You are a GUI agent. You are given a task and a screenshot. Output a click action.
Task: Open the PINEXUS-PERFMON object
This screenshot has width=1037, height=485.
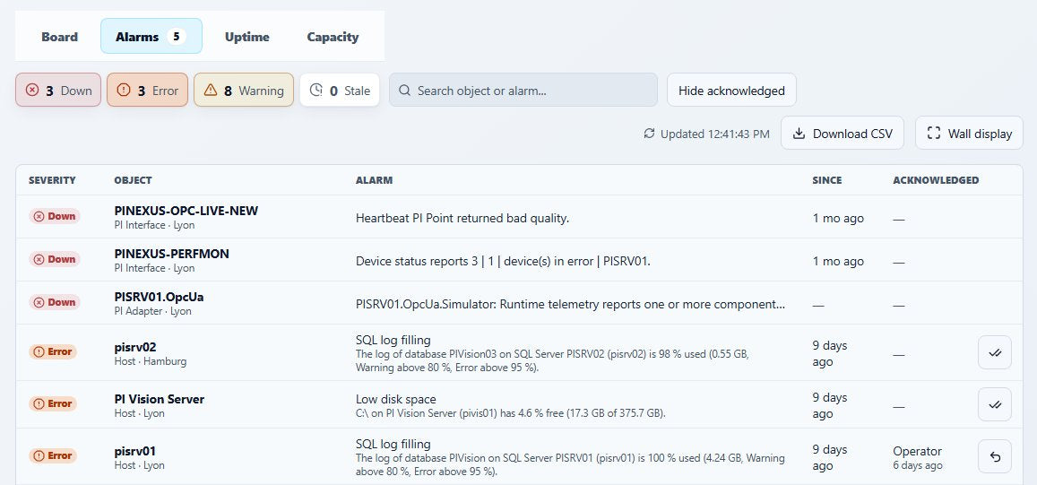(172, 254)
